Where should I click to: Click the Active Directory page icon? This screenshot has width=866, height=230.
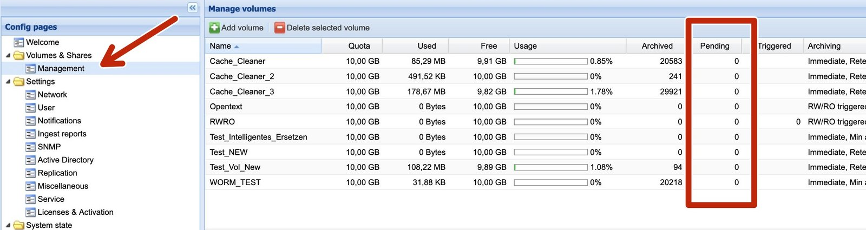point(31,160)
